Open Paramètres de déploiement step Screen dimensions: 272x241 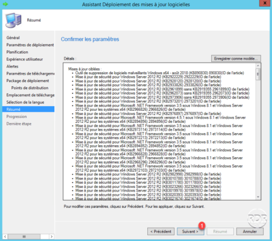coord(30,45)
